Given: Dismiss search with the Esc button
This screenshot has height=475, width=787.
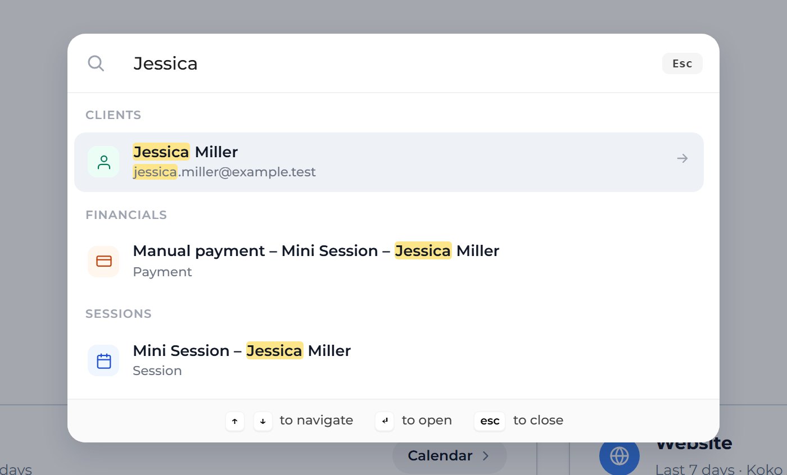Looking at the screenshot, I should [682, 63].
